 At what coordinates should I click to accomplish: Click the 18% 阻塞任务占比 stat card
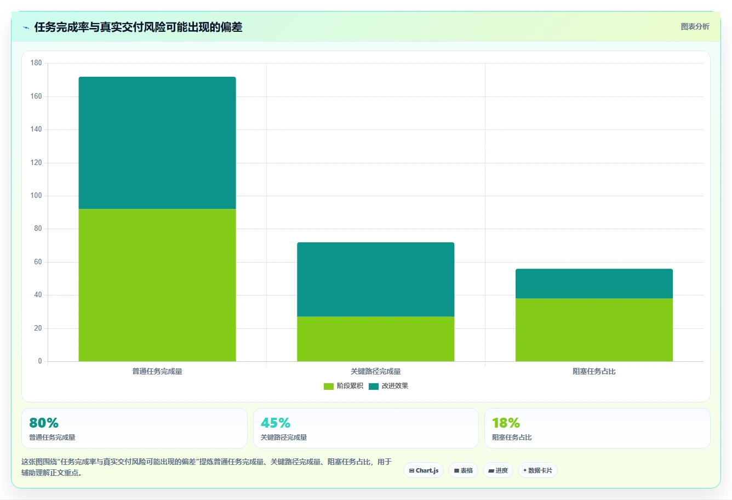(x=597, y=428)
